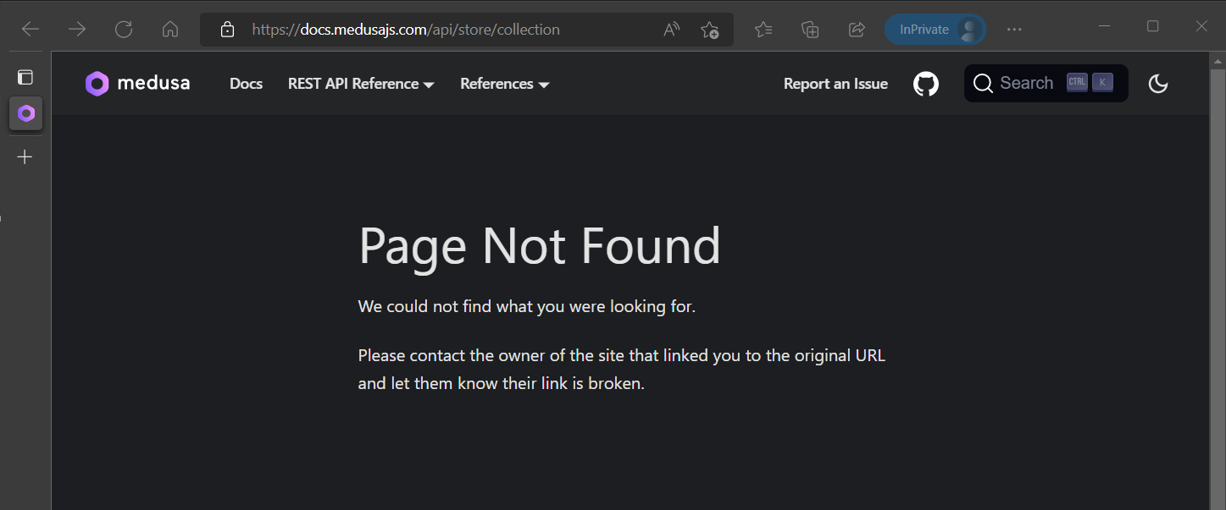
Task: Open the Docs nav link
Action: tap(246, 84)
